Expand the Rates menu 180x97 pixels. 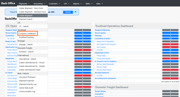89,4
